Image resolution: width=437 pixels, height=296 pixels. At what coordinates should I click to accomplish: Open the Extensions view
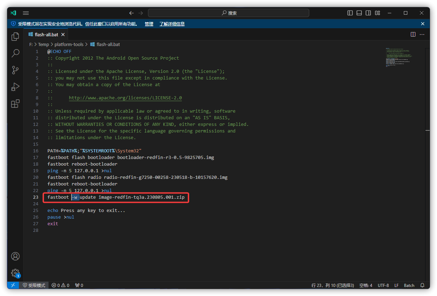click(15, 104)
